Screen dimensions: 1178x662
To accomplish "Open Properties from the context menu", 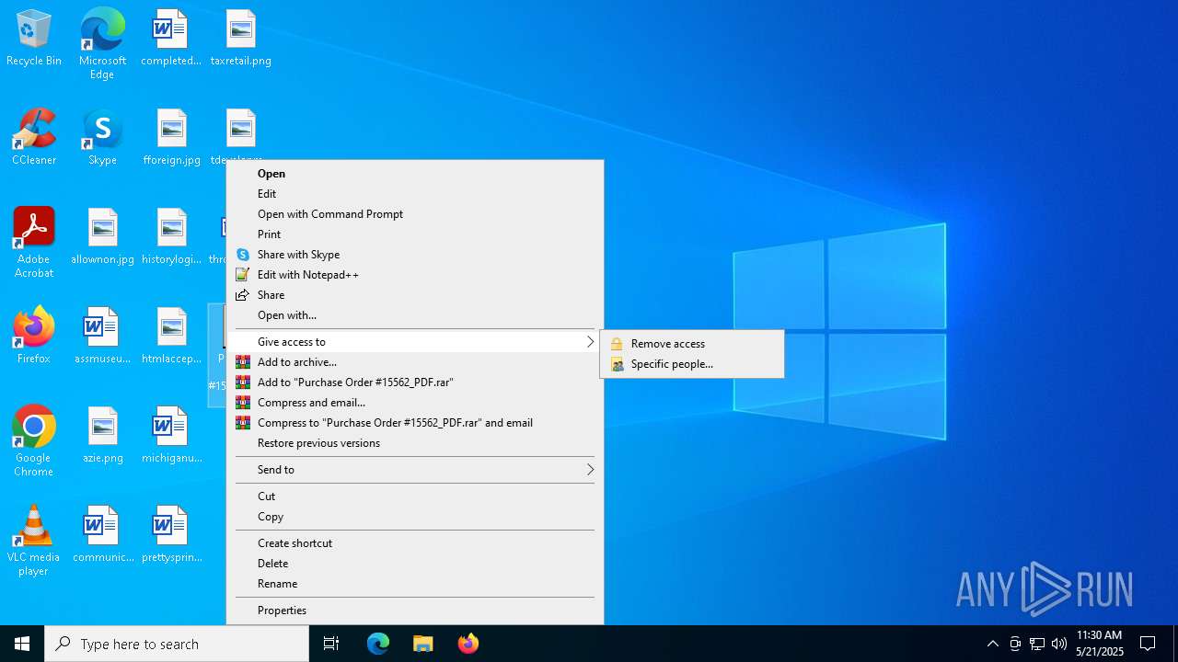I will click(415, 611).
